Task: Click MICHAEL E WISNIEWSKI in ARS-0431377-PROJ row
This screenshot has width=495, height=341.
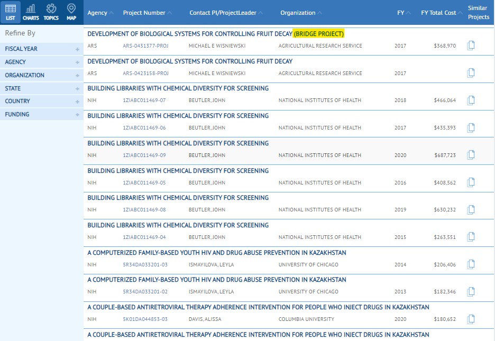Action: tap(217, 46)
